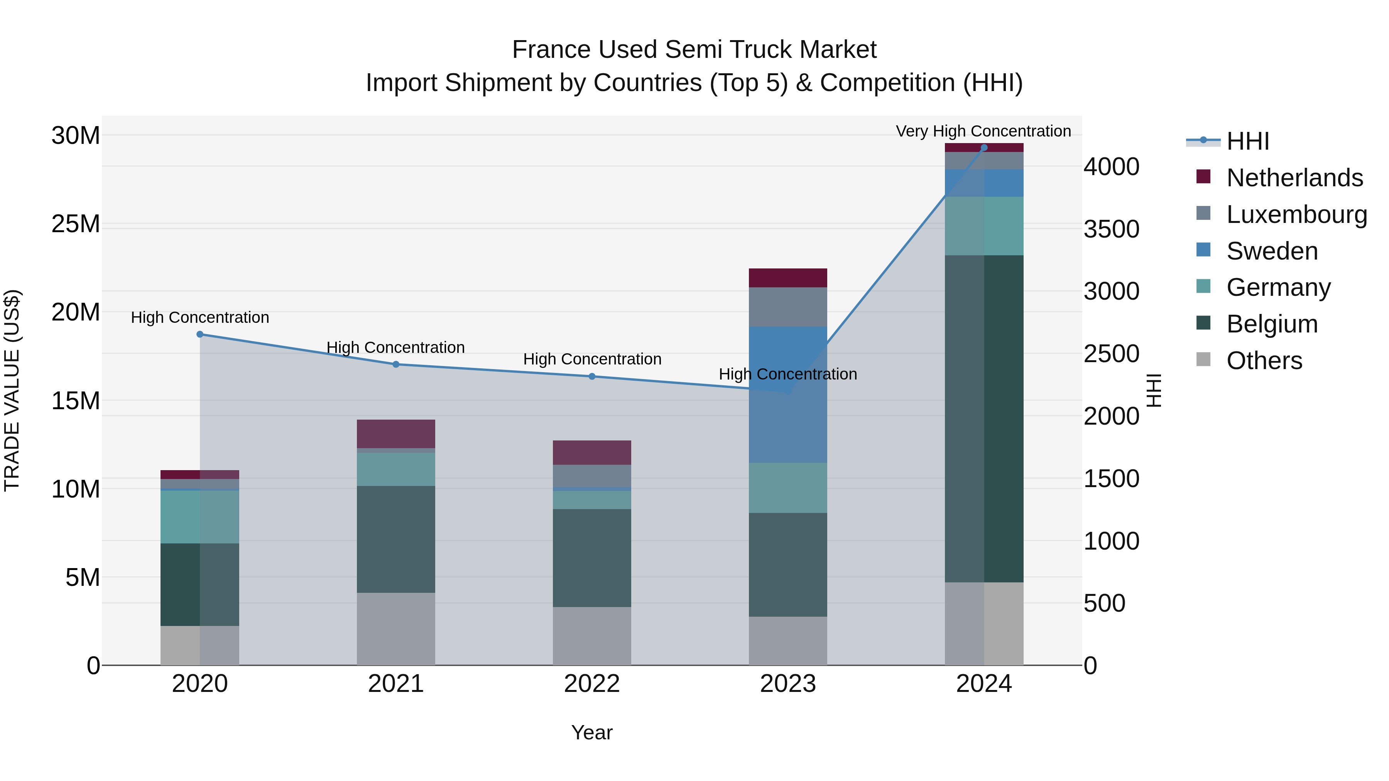Screen dimensions: 1389x781
Task: Click the HHI line marker in legend
Action: 1203,140
